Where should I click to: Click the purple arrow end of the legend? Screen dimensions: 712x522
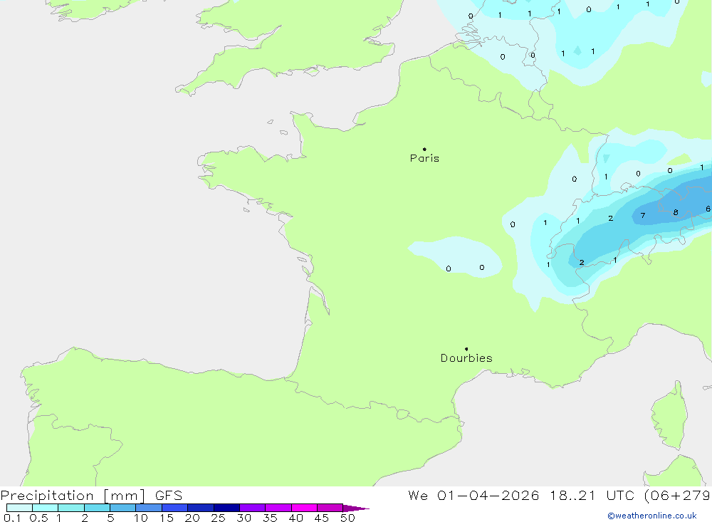coord(356,508)
